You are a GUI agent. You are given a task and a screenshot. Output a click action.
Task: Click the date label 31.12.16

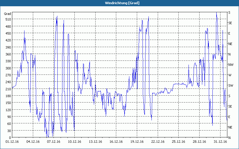point(220,142)
